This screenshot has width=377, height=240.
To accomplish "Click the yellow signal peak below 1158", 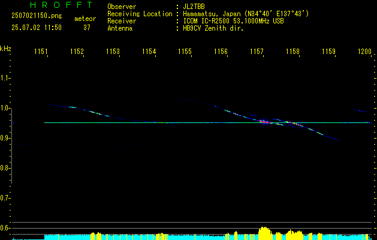I will [x=294, y=235].
